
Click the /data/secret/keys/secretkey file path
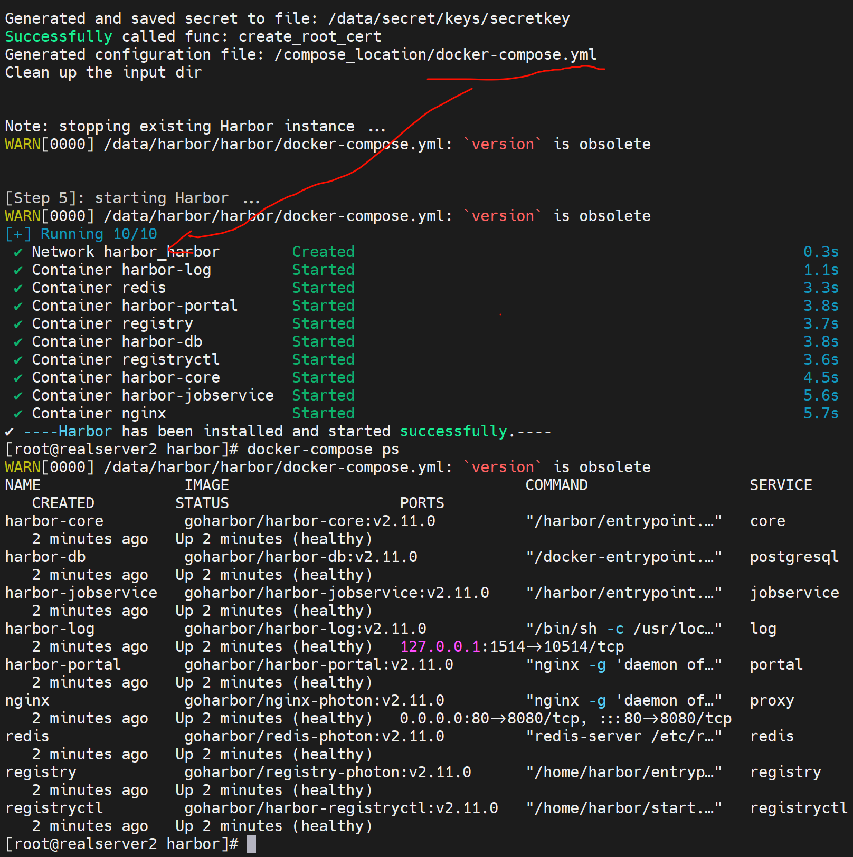tap(449, 19)
